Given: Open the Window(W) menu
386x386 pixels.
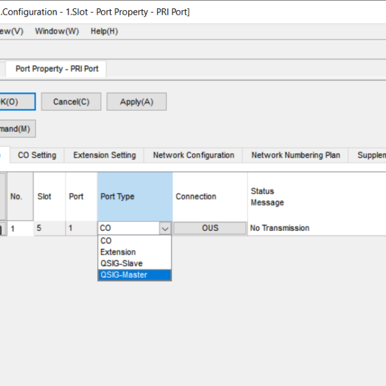Looking at the screenshot, I should tap(57, 31).
